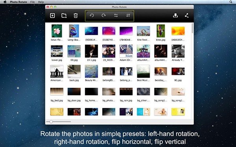Select the Already Y... thumbnail
The image size is (236, 147).
[x=178, y=51]
